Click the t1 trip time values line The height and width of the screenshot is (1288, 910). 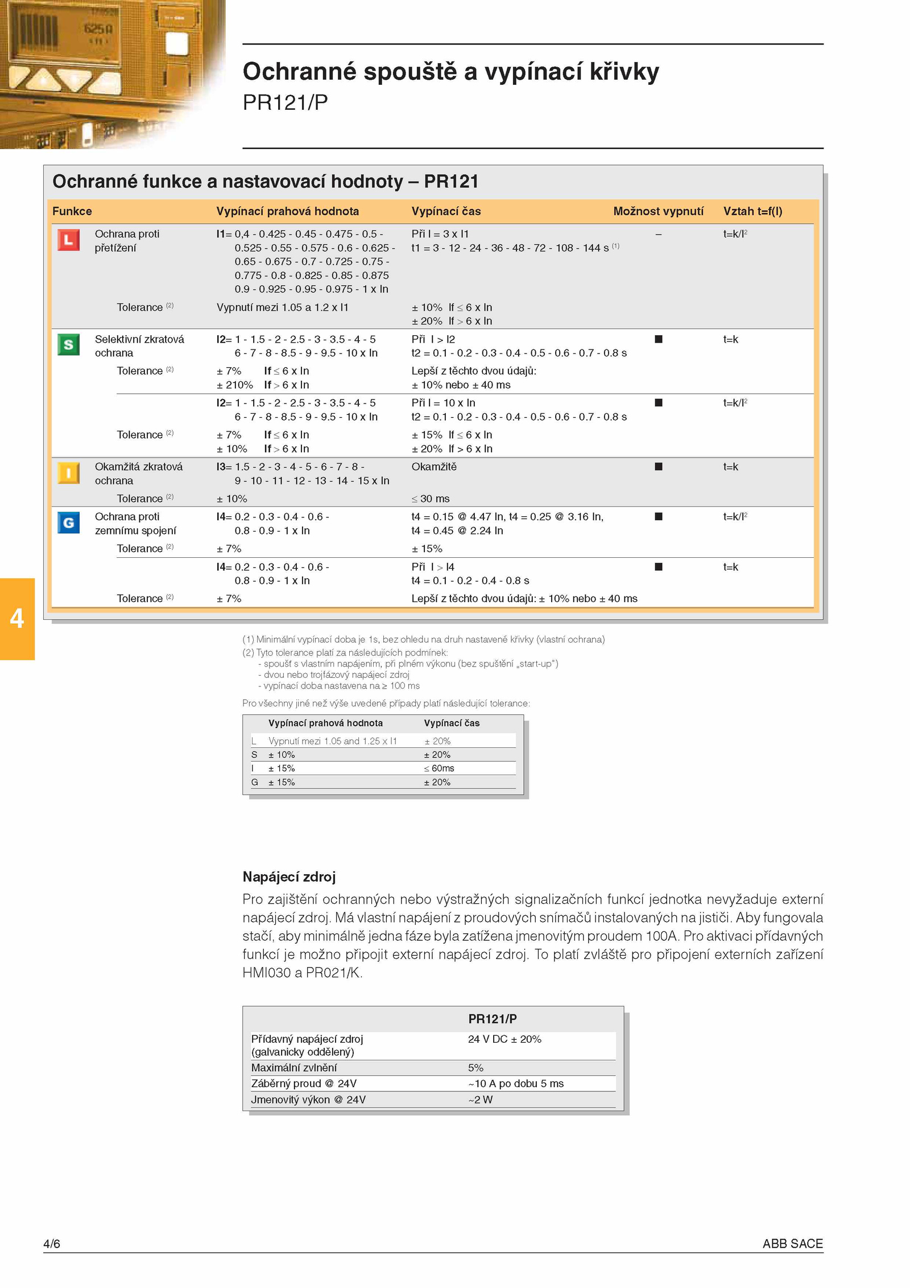pos(515,248)
